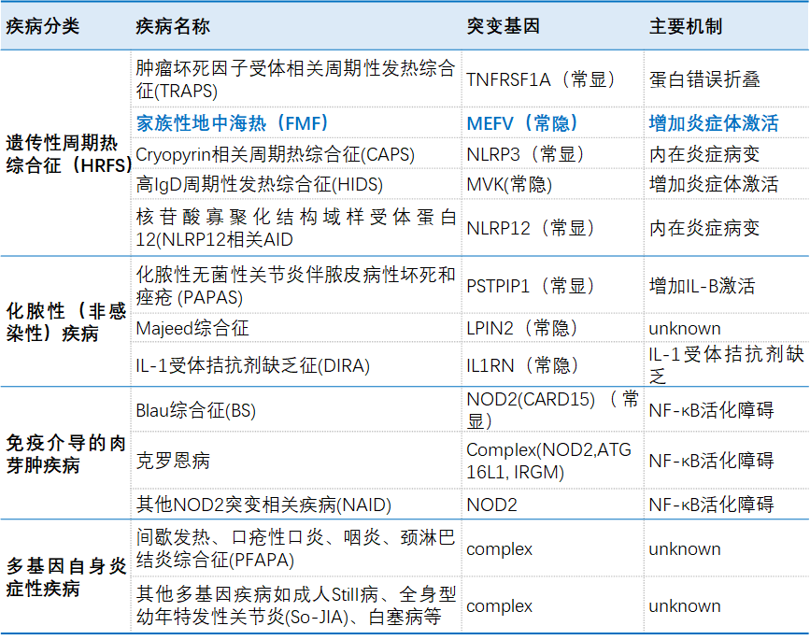Click 内在炎症病变 in the CAPS row

[x=704, y=154]
